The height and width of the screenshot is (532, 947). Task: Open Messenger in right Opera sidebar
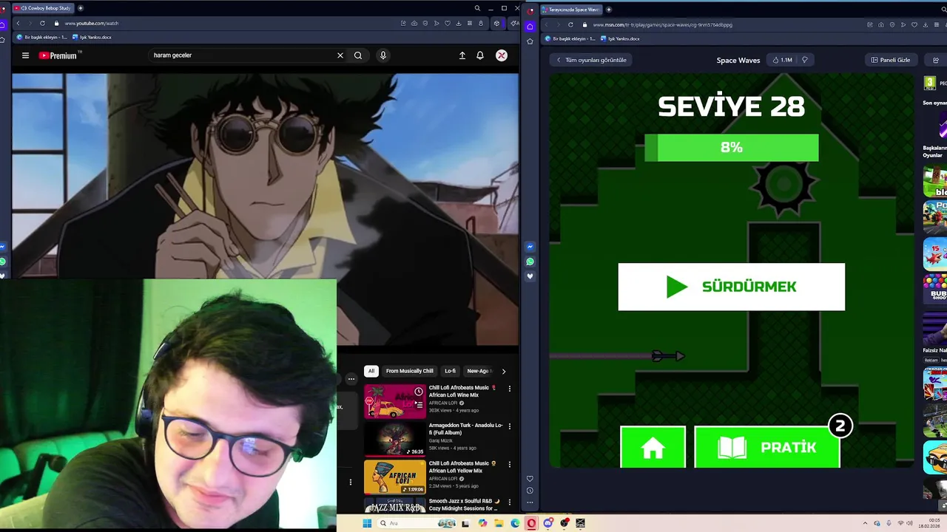(530, 247)
